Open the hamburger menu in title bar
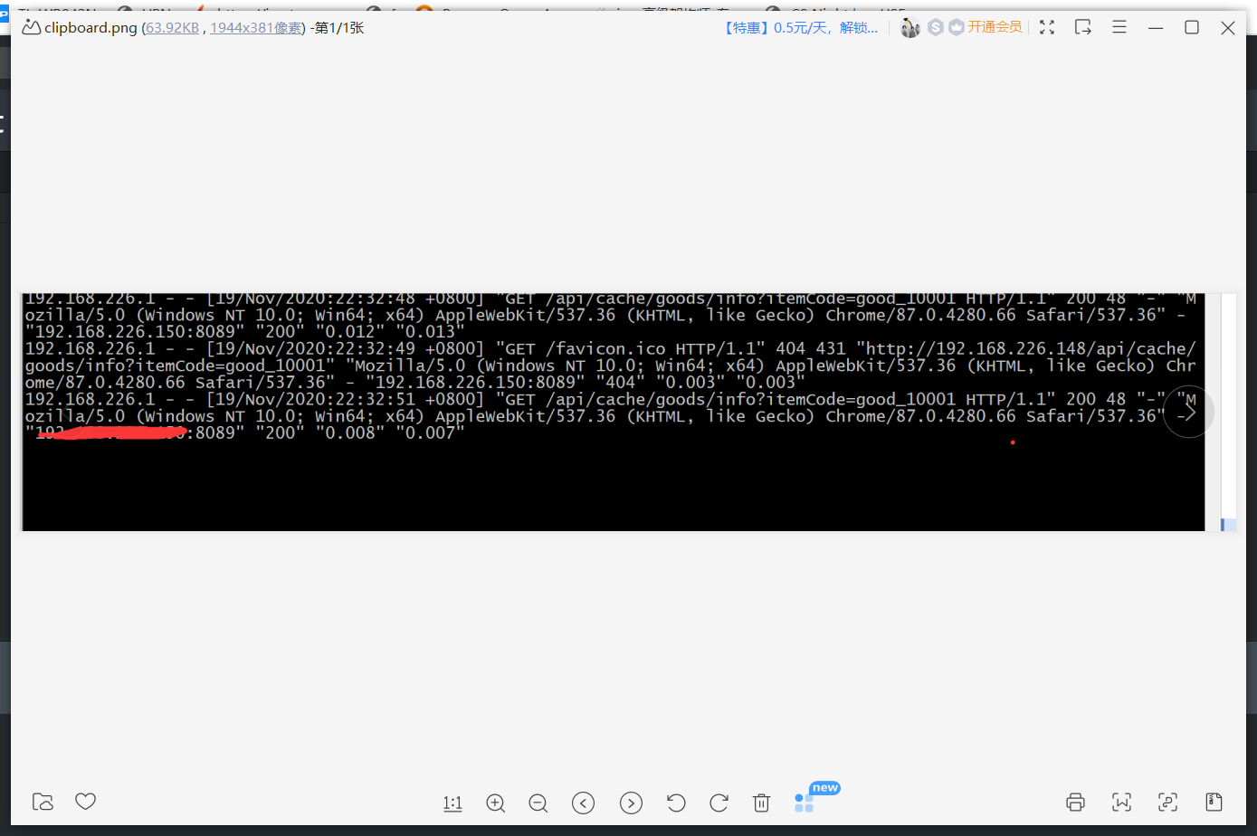 pyautogui.click(x=1119, y=27)
